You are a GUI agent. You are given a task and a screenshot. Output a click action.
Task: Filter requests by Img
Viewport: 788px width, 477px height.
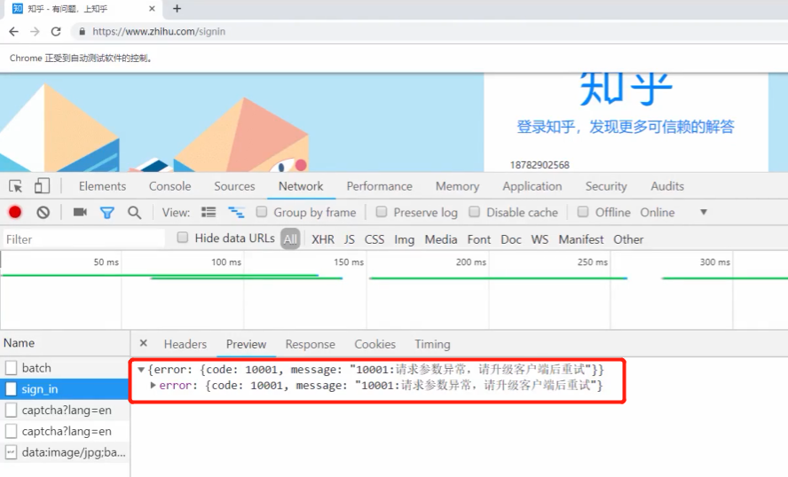pyautogui.click(x=404, y=239)
